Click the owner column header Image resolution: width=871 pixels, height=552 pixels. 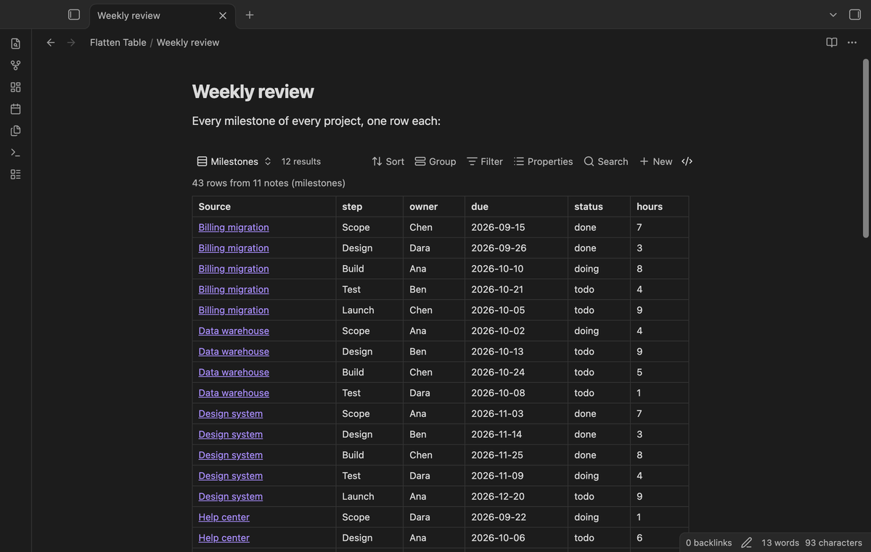(434, 206)
